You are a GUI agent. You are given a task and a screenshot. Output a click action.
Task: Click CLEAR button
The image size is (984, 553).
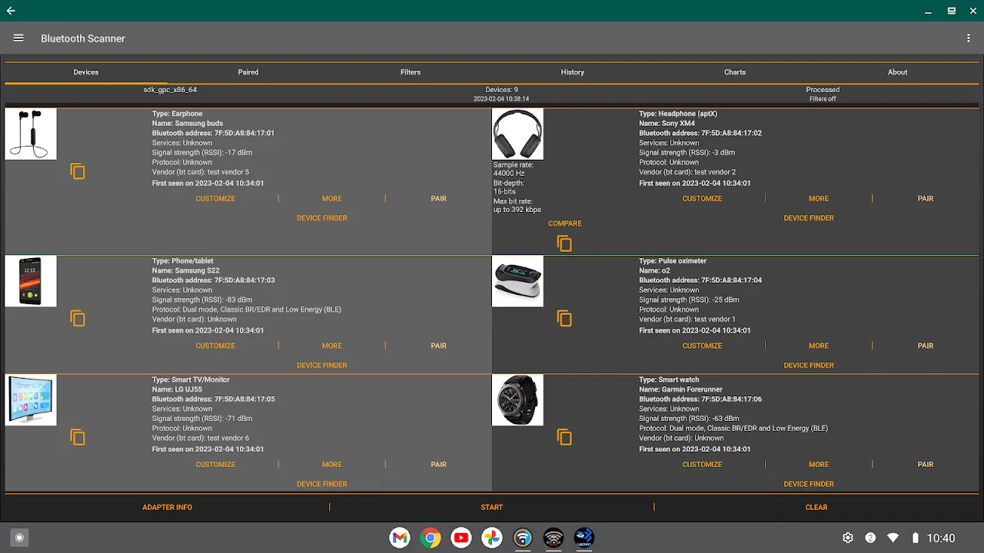[816, 507]
